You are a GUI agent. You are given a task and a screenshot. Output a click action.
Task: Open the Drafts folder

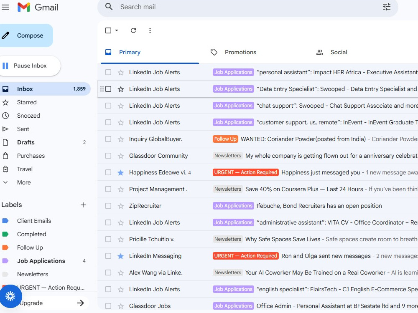point(25,142)
